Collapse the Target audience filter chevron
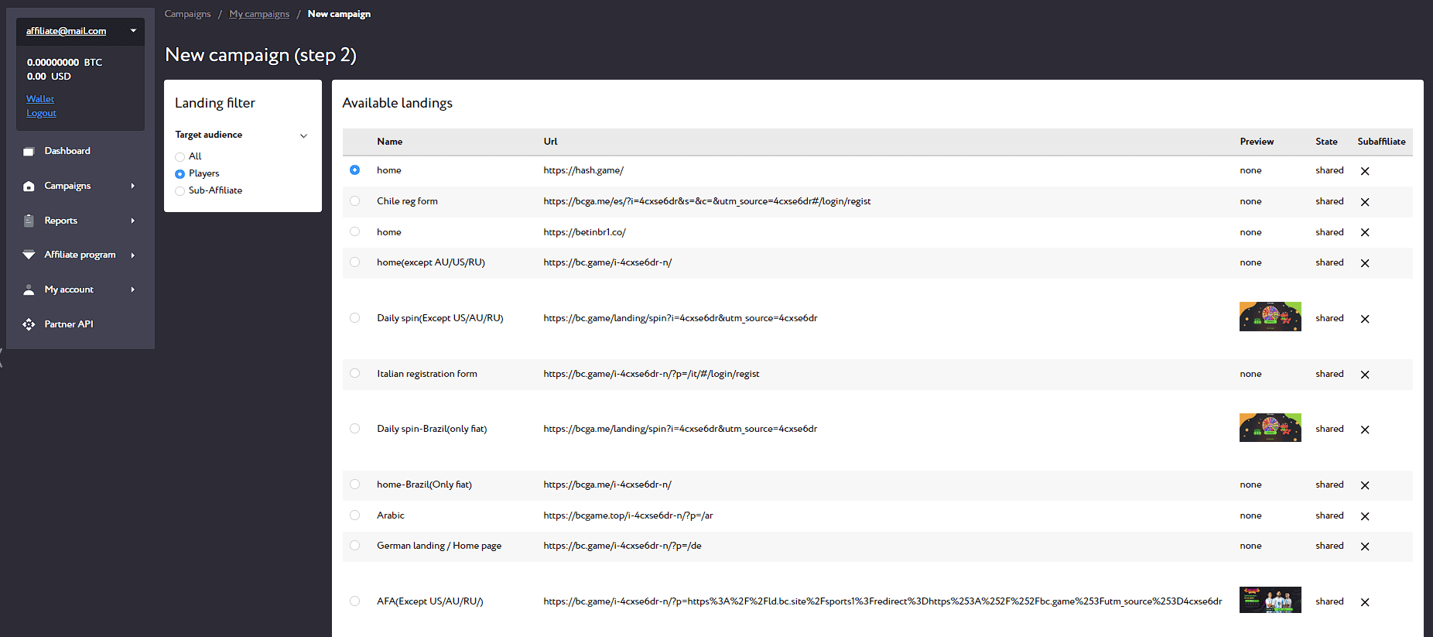The width and height of the screenshot is (1433, 637). [x=303, y=135]
